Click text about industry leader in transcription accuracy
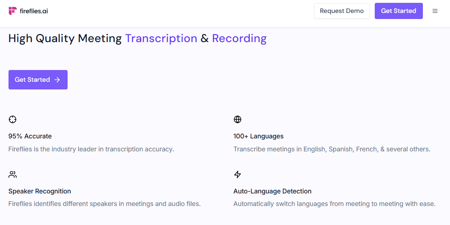 click(91, 149)
